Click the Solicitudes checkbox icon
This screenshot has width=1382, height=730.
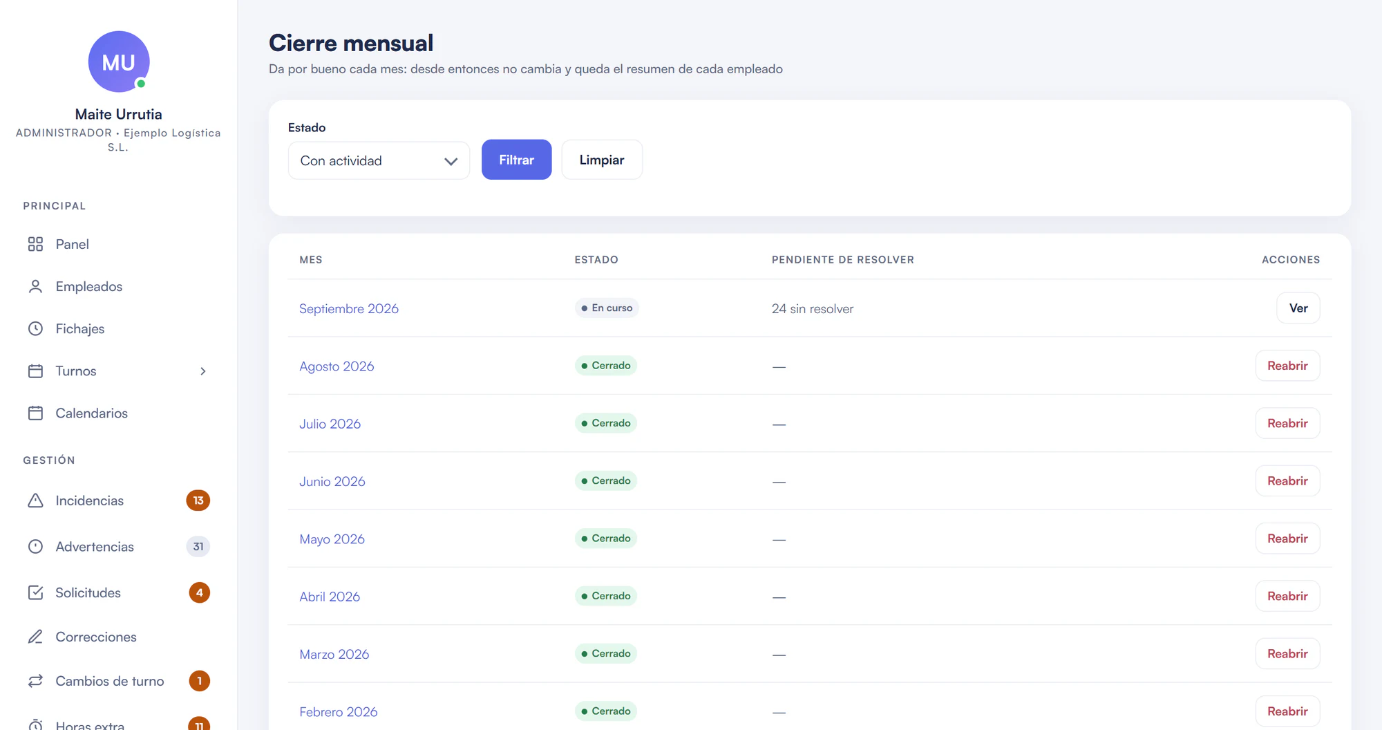pyautogui.click(x=35, y=592)
